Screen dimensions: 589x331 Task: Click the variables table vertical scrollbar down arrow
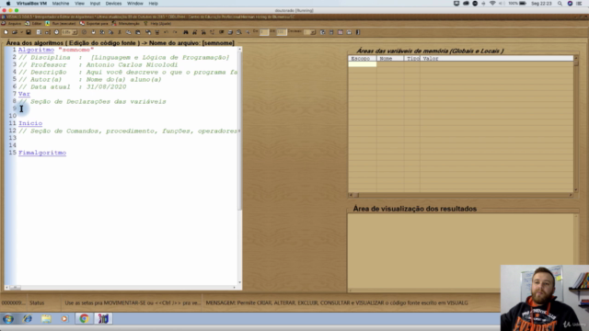coord(576,190)
